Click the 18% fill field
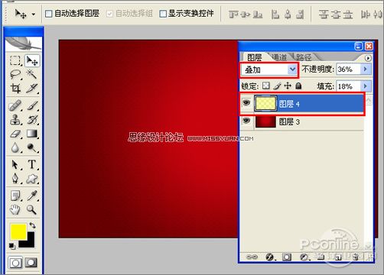This screenshot has height=275, width=384. coord(348,86)
